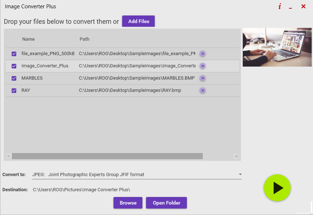Image resolution: width=313 pixels, height=215 pixels.
Task: Toggle the MARBLES file checkbox
Action: (x=14, y=79)
